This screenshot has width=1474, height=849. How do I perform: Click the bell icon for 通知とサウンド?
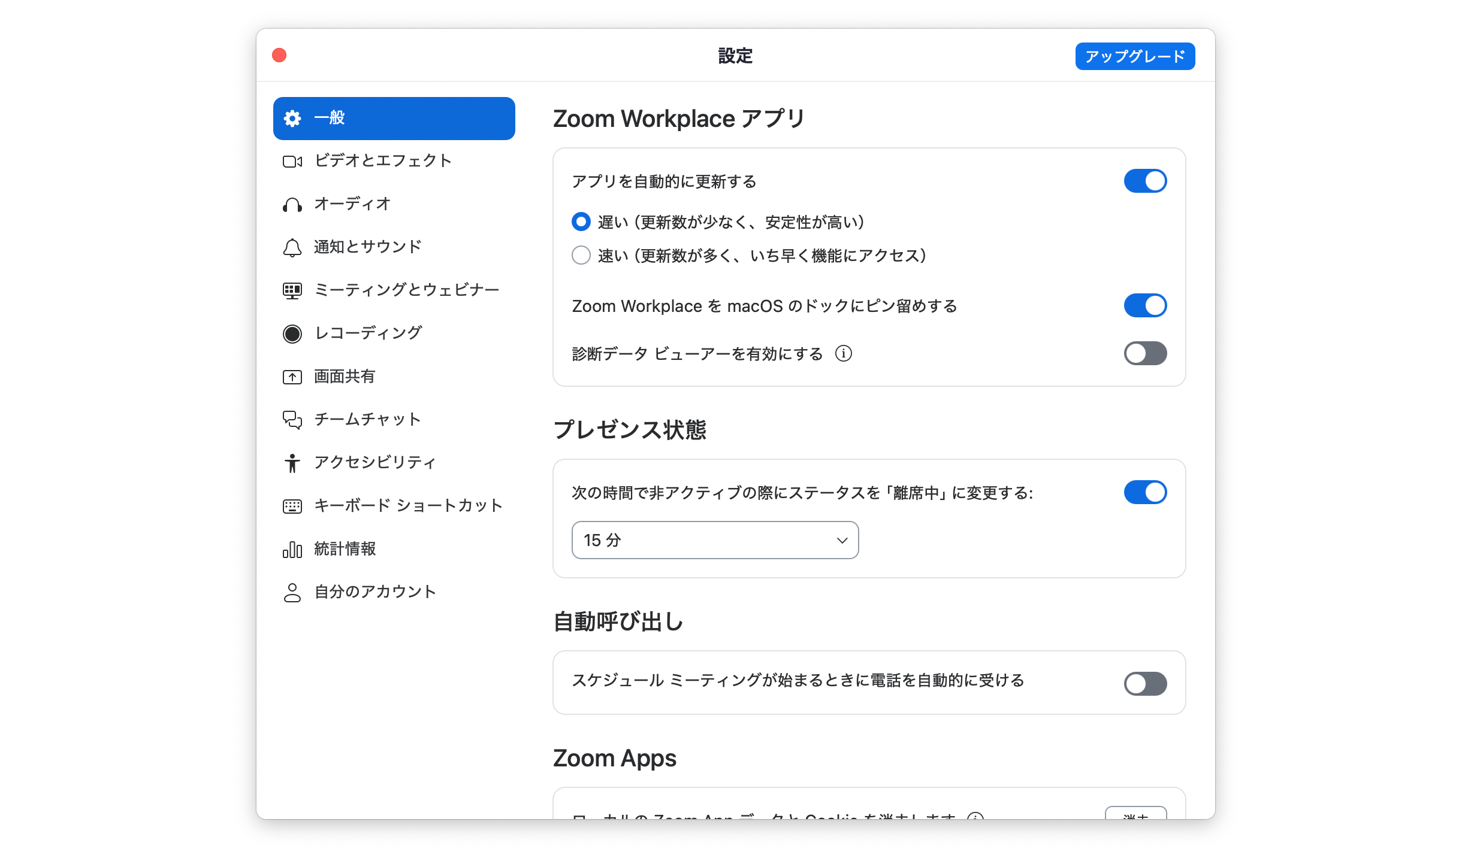coord(292,247)
